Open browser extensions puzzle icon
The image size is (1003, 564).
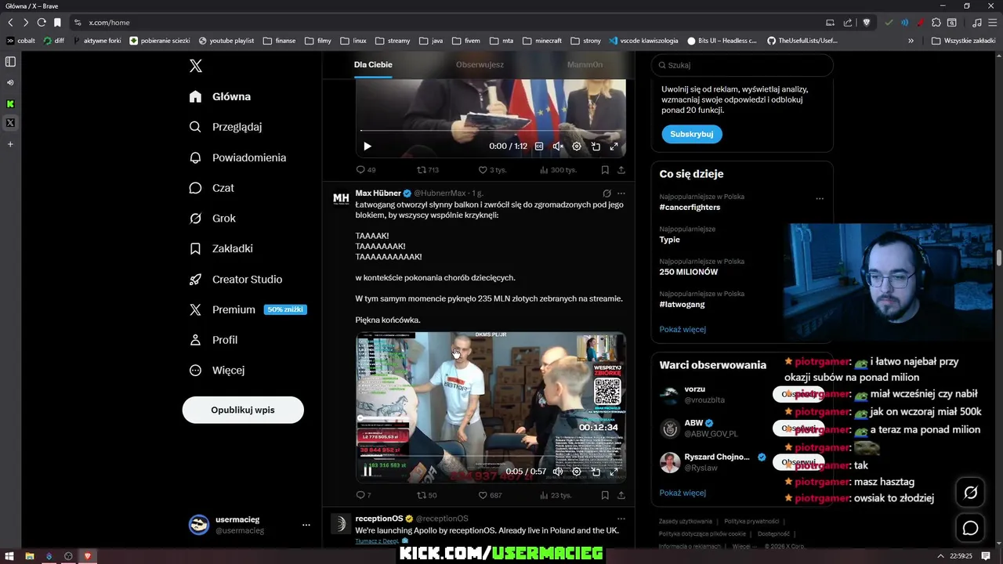[x=936, y=23]
